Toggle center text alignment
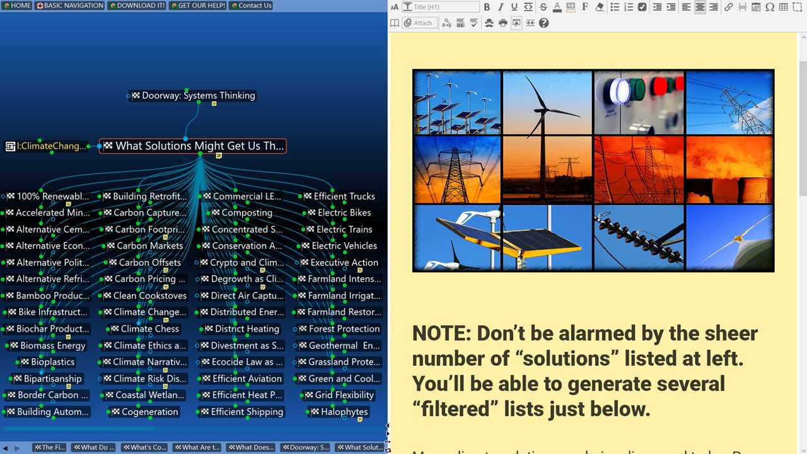 (x=700, y=8)
